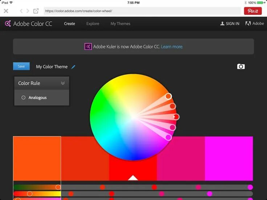The image size is (267, 200).
Task: Select the orange color swatch
Action: pos(37,158)
